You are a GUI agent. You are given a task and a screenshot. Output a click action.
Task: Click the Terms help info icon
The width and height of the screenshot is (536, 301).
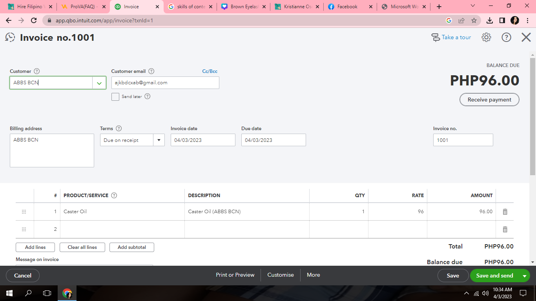(119, 129)
